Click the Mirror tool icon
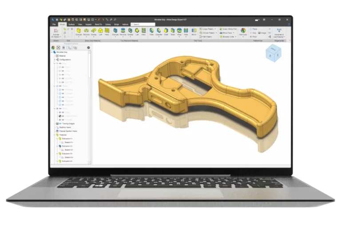This screenshot has width=341, height=227. [x=194, y=32]
